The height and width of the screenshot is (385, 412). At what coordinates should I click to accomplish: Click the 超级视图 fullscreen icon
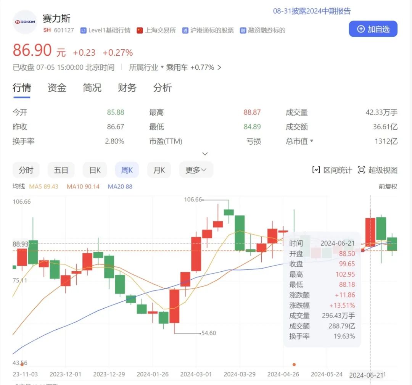(x=362, y=170)
